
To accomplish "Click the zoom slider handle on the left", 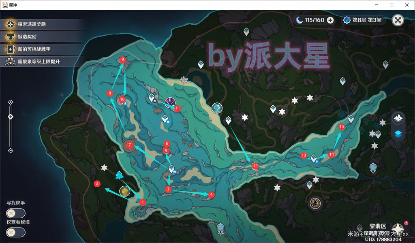I will [10, 116].
